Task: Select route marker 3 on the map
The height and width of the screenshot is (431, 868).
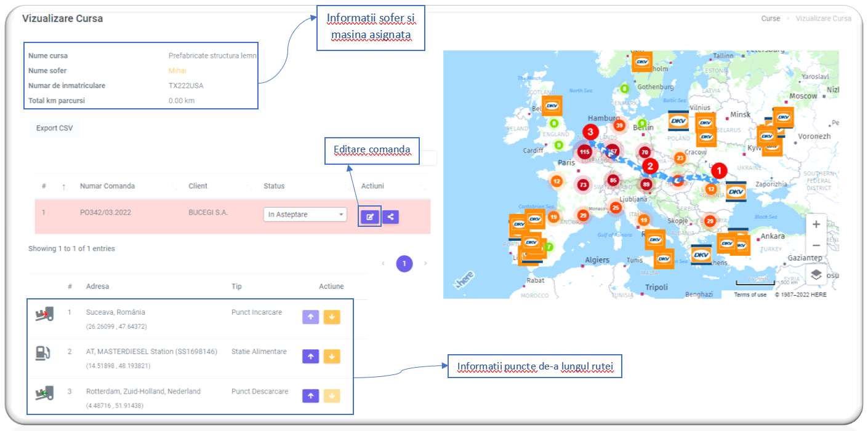Action: [590, 132]
